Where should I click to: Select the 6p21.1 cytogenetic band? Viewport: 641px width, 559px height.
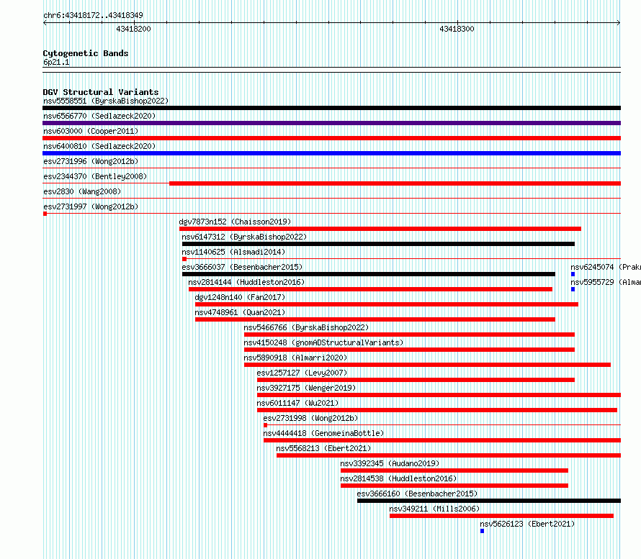[331, 69]
